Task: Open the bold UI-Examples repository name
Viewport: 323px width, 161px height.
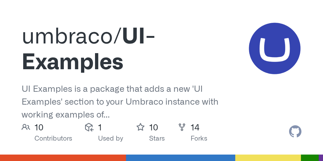Action: (x=73, y=62)
